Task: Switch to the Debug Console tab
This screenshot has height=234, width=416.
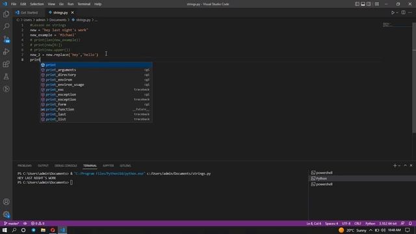Action: (x=66, y=166)
